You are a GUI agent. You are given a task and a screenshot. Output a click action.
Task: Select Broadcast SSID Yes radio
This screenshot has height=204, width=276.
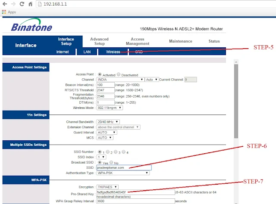(100, 162)
